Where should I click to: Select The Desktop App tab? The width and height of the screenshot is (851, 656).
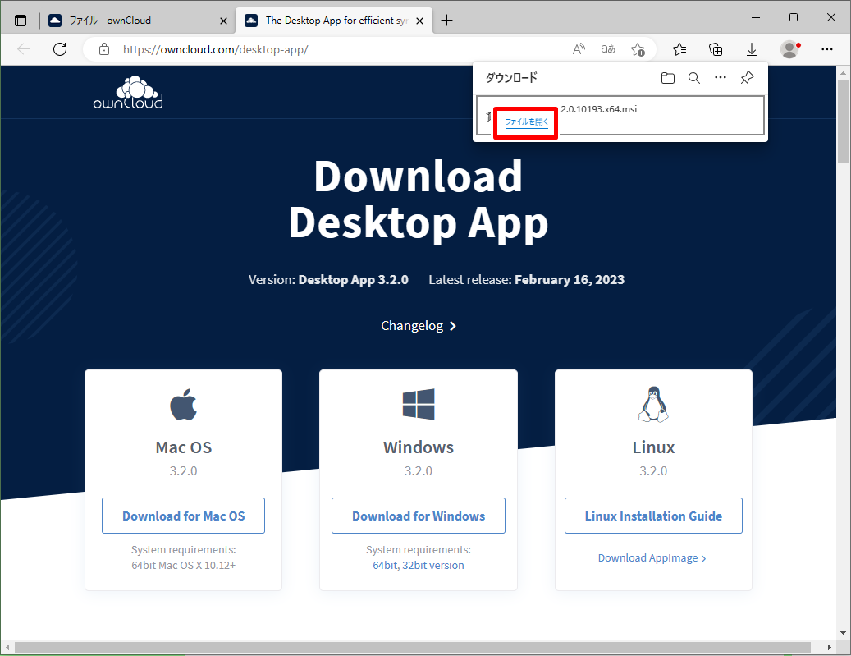tap(334, 21)
